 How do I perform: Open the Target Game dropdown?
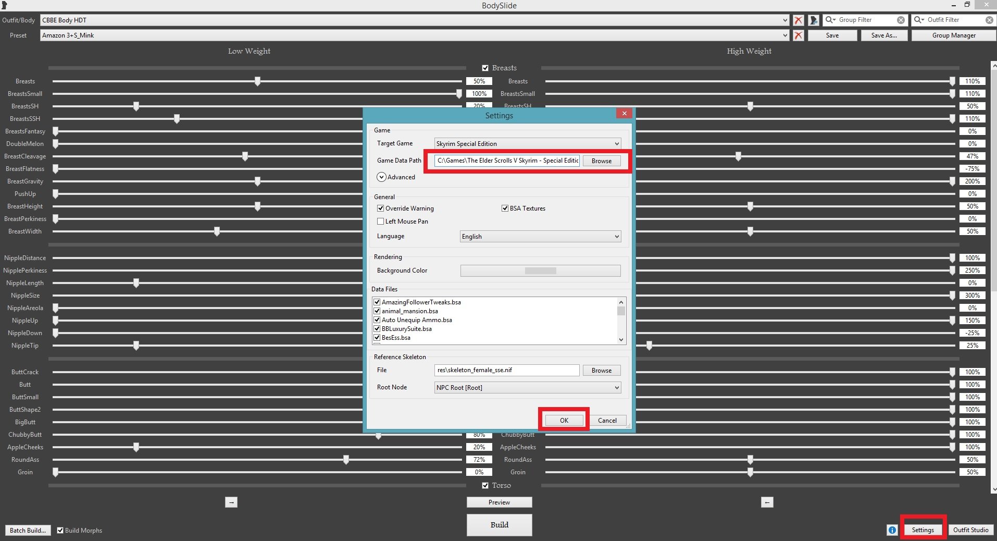527,144
